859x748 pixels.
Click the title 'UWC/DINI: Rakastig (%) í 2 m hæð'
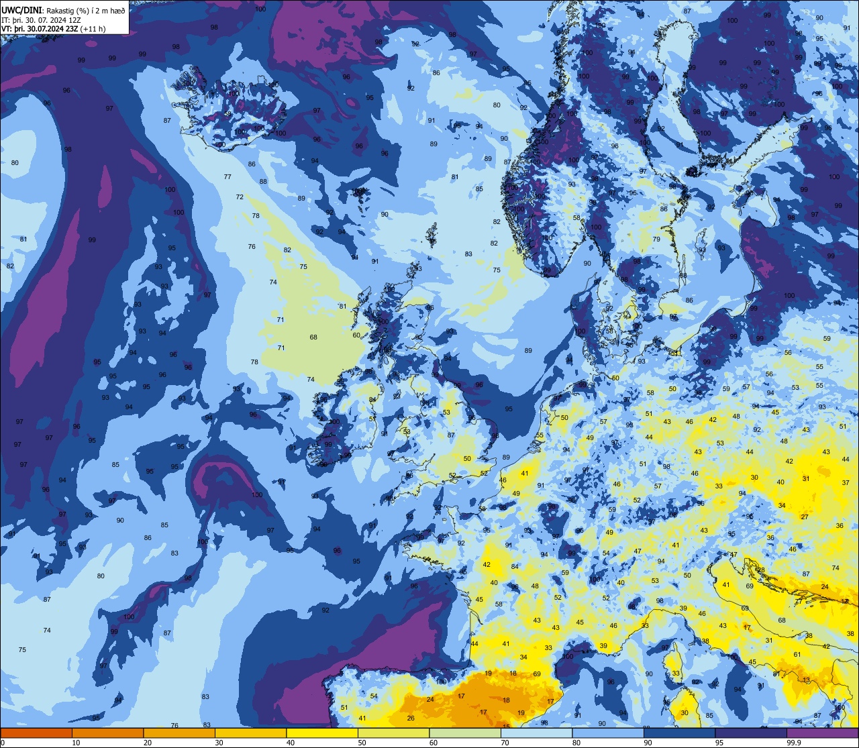tap(62, 11)
